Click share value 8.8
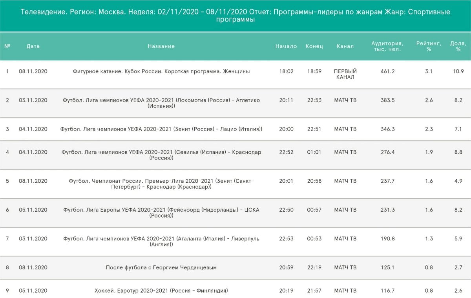 [458, 152]
